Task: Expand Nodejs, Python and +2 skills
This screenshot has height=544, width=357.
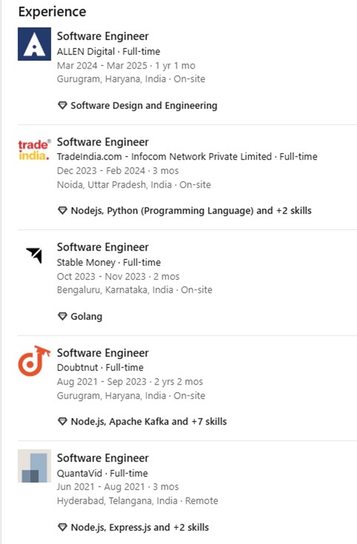Action: coord(191,211)
